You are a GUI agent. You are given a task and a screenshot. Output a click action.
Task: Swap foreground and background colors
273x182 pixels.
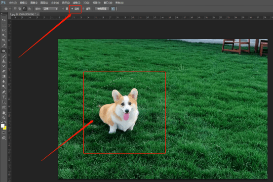click(x=5, y=122)
